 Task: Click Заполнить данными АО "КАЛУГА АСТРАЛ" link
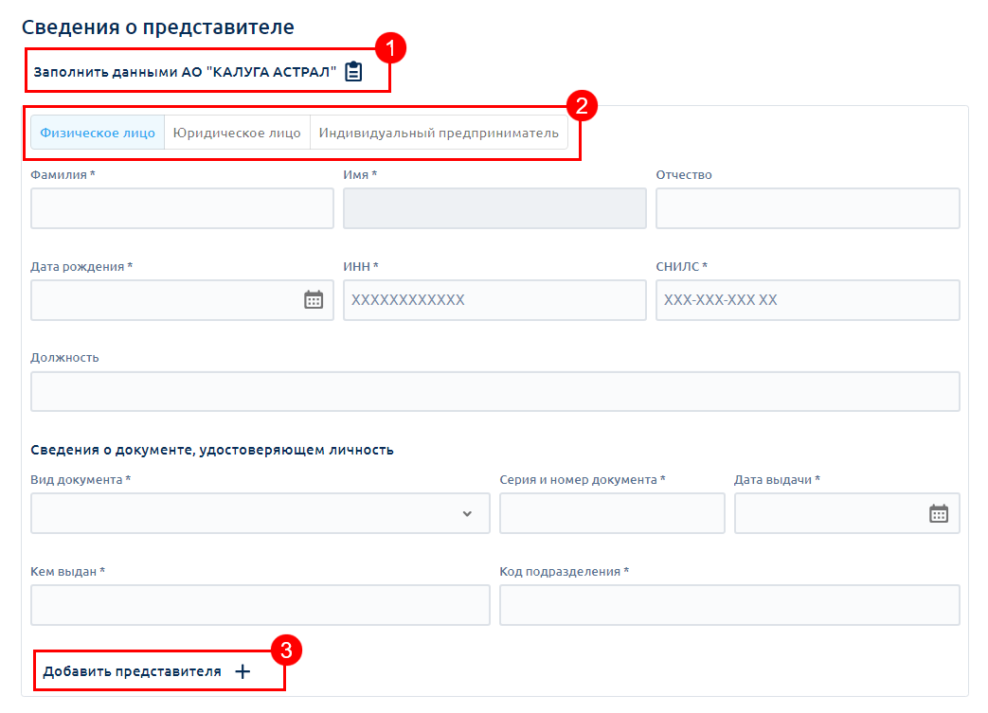pyautogui.click(x=185, y=72)
